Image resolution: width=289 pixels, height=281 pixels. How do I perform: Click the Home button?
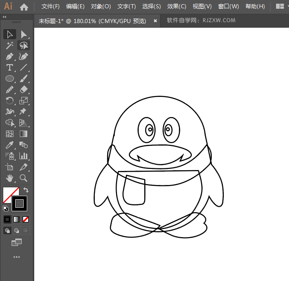click(x=24, y=6)
